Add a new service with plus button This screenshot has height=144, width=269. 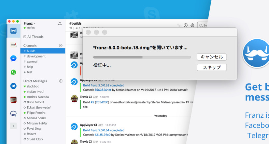coord(13,126)
